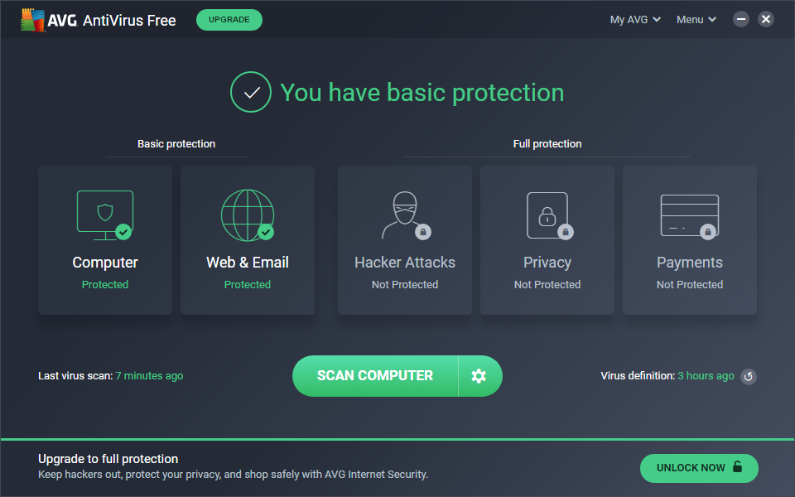Viewport: 795px width, 497px height.
Task: Click the Privacy tile's Not Protected status
Action: coord(547,284)
